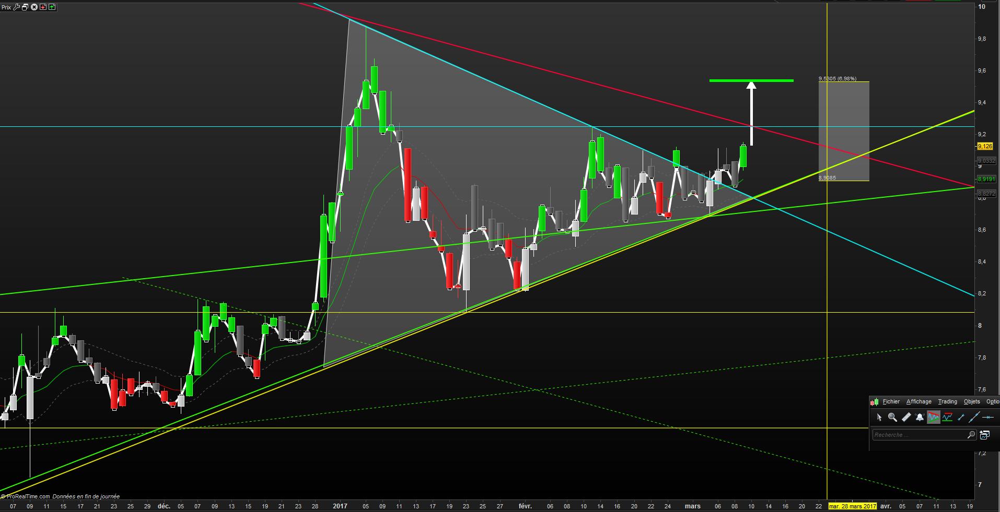
Task: Click the ProRealTime candlestick logo icon
Action: click(875, 402)
